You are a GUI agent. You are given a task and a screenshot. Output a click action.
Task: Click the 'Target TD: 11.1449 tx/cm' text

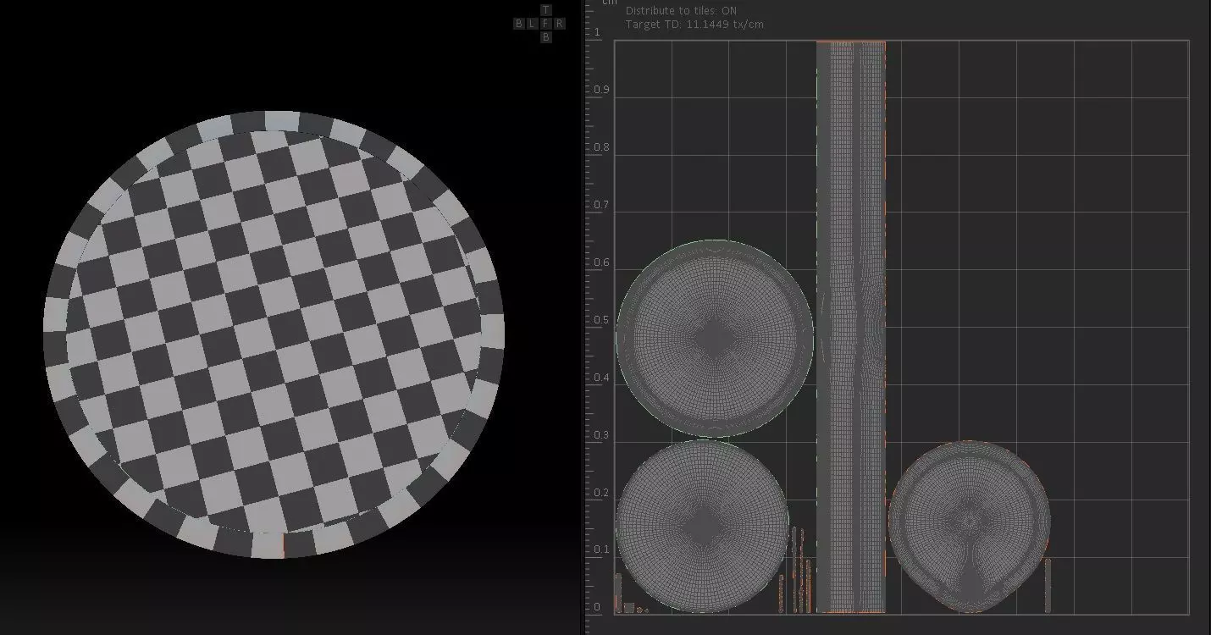click(694, 25)
